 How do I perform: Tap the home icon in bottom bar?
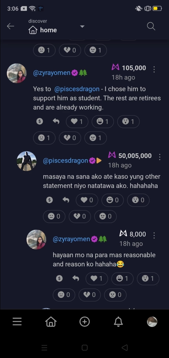51,322
